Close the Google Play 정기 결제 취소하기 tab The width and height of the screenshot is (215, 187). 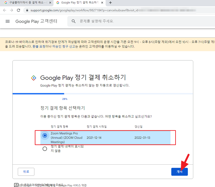click(102, 2)
